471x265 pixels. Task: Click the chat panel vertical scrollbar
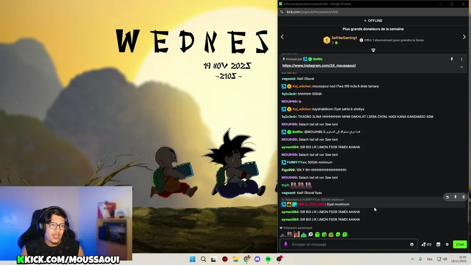click(x=469, y=208)
